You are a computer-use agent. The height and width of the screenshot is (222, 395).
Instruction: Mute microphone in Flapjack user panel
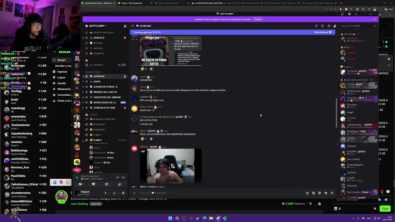coord(105,193)
